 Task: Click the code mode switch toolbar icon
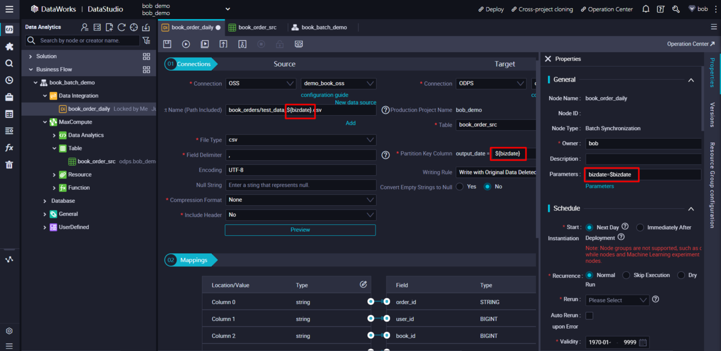[x=299, y=44]
